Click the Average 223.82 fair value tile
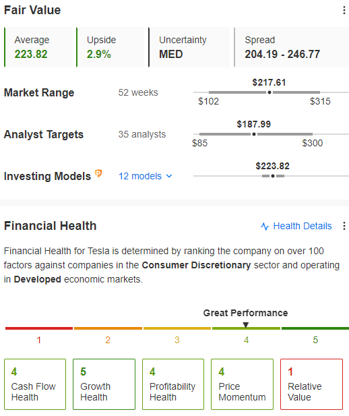349x416 pixels. click(x=38, y=47)
